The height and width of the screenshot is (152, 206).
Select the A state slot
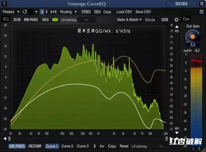(x=42, y=12)
